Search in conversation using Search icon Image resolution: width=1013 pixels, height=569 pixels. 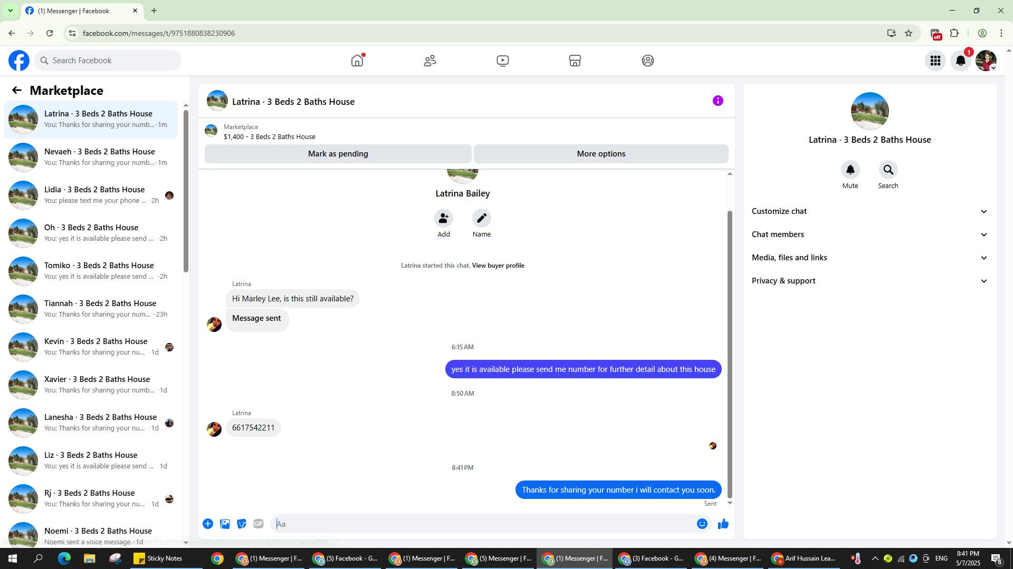click(888, 170)
